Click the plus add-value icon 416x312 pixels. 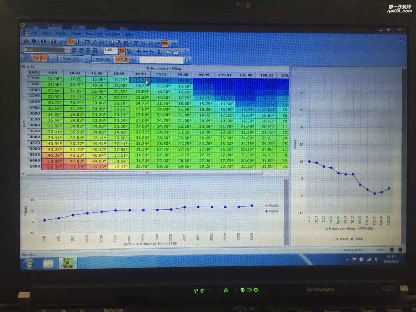[138, 51]
